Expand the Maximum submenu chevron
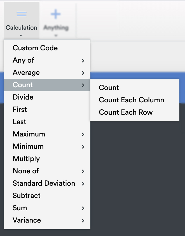Viewport: 185px width, 236px height. [83, 134]
